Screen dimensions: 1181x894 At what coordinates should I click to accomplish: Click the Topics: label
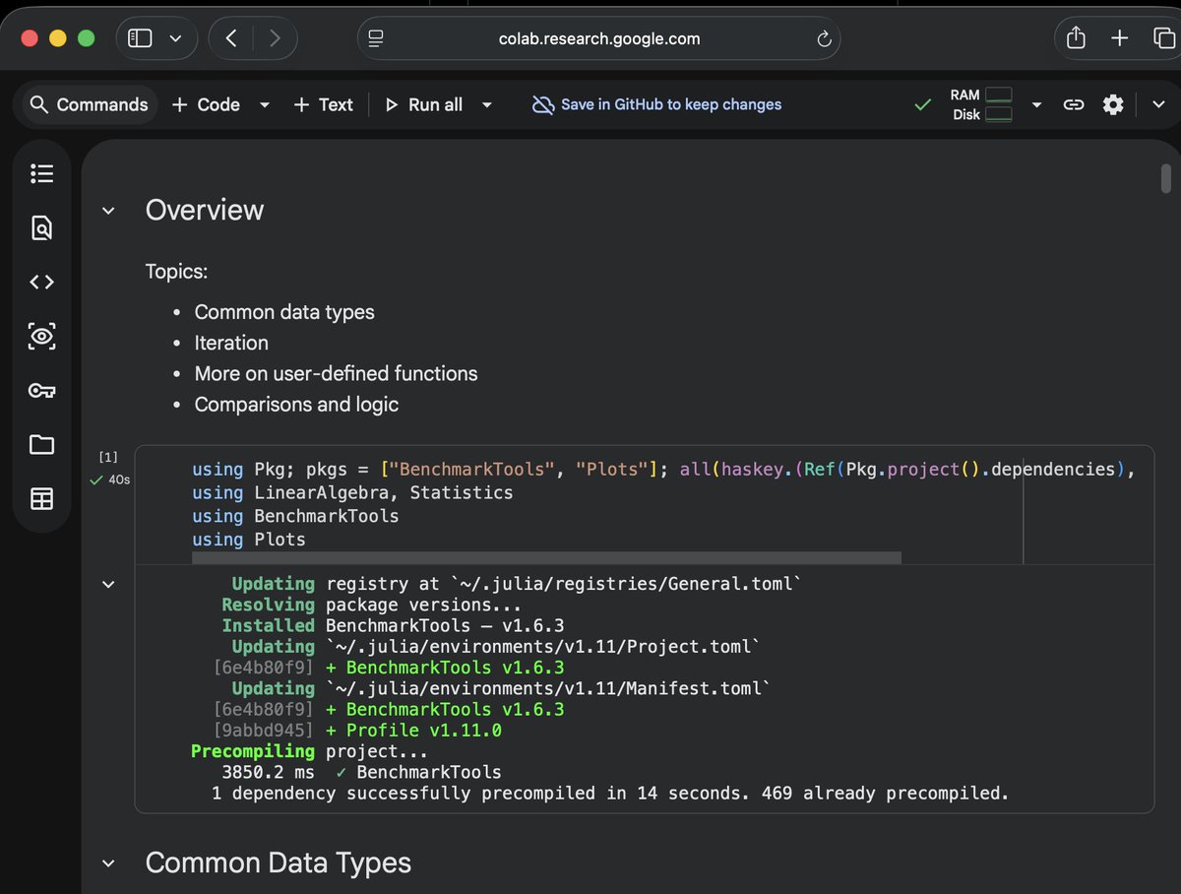coord(176,272)
